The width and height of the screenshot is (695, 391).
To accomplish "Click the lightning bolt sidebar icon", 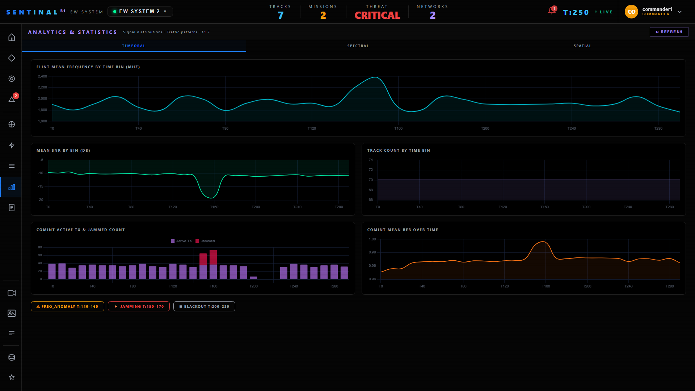I will 12,145.
